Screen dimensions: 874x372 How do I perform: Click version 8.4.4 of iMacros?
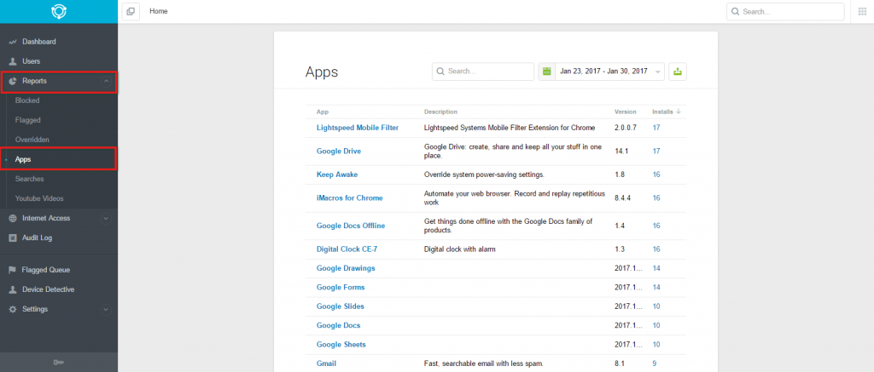pyautogui.click(x=622, y=198)
